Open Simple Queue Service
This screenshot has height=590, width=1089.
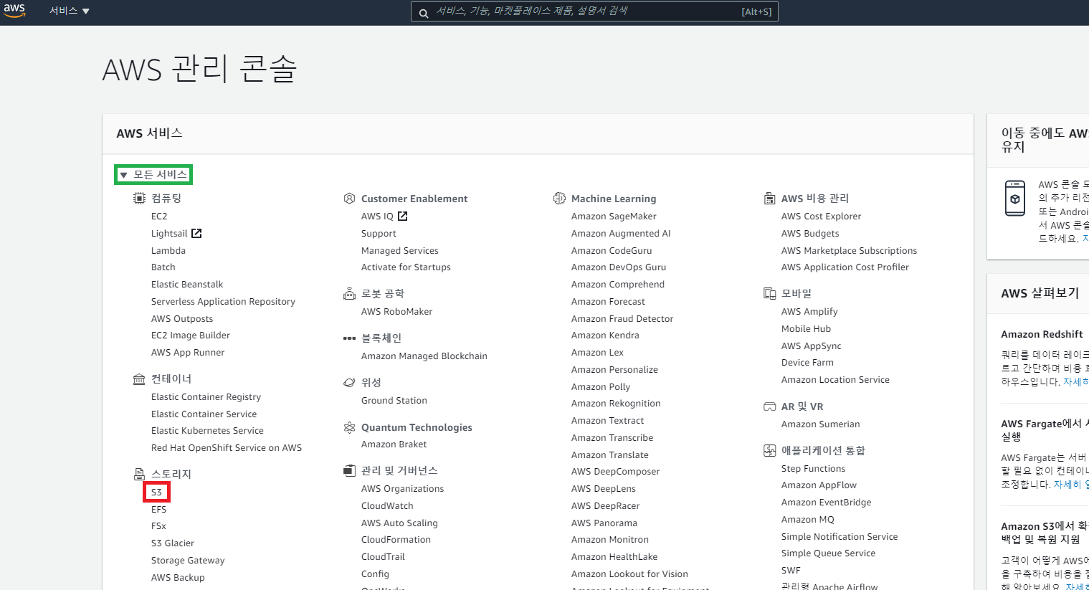(828, 553)
